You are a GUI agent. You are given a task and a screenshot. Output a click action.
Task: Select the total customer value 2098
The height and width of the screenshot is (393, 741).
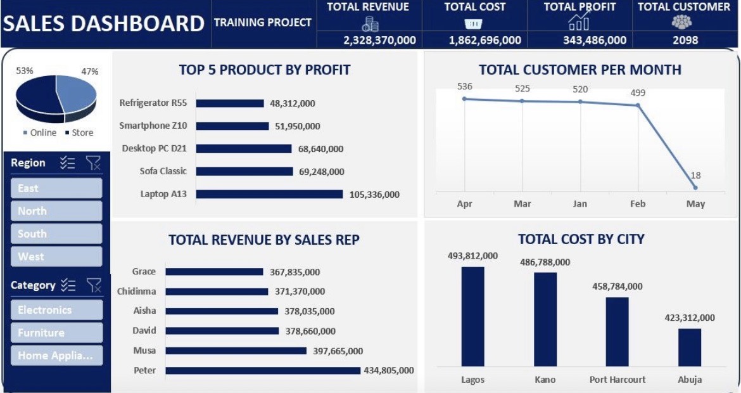(685, 40)
